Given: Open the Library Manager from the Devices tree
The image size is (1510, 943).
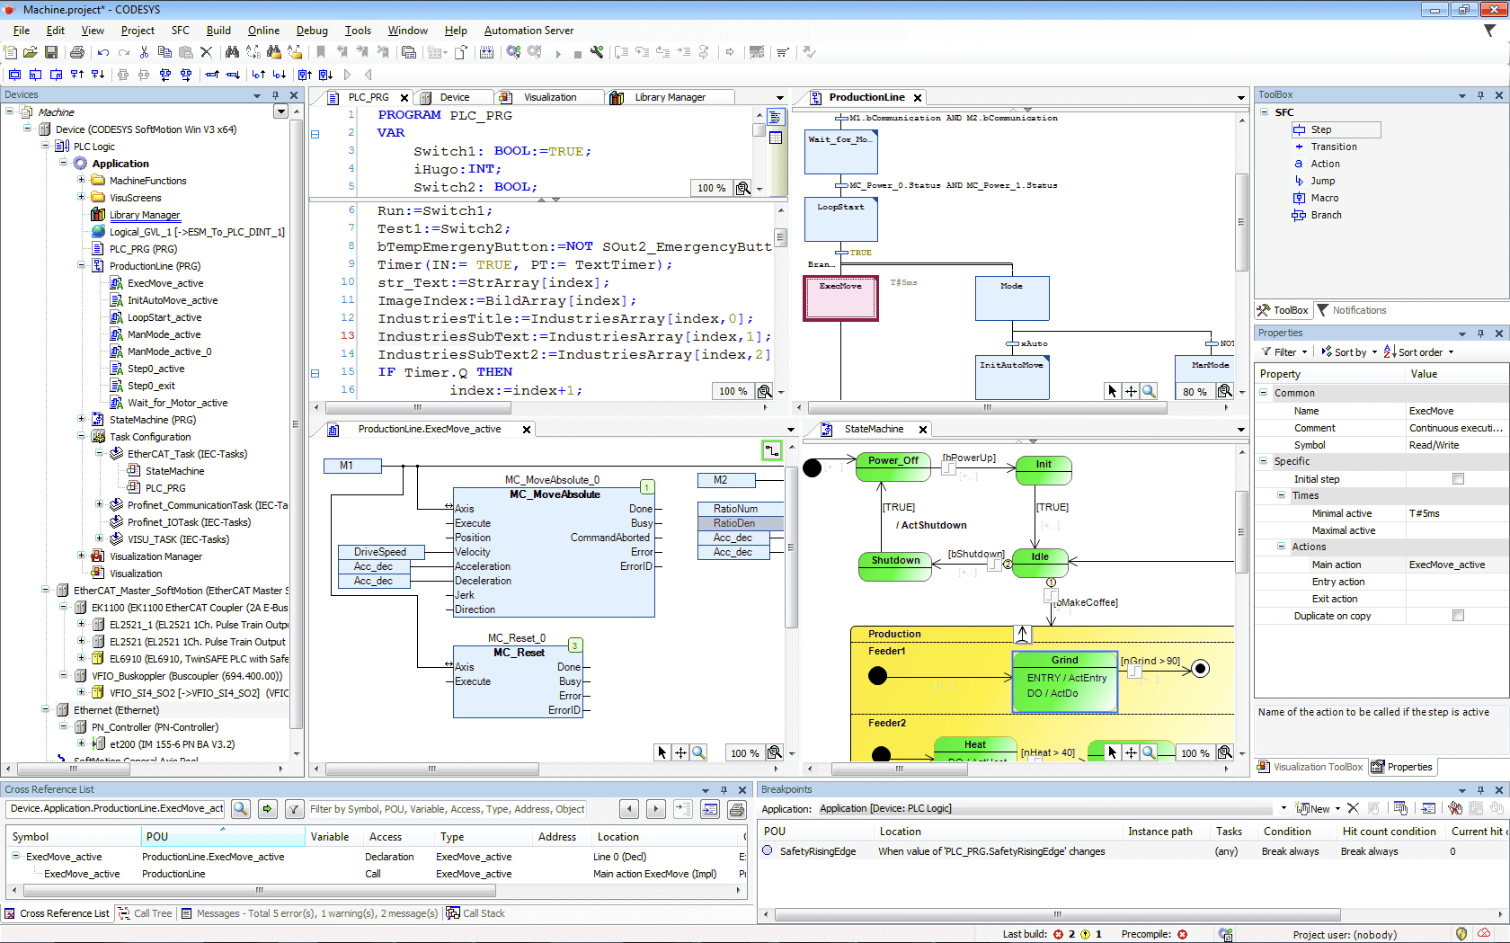Looking at the screenshot, I should (x=145, y=214).
